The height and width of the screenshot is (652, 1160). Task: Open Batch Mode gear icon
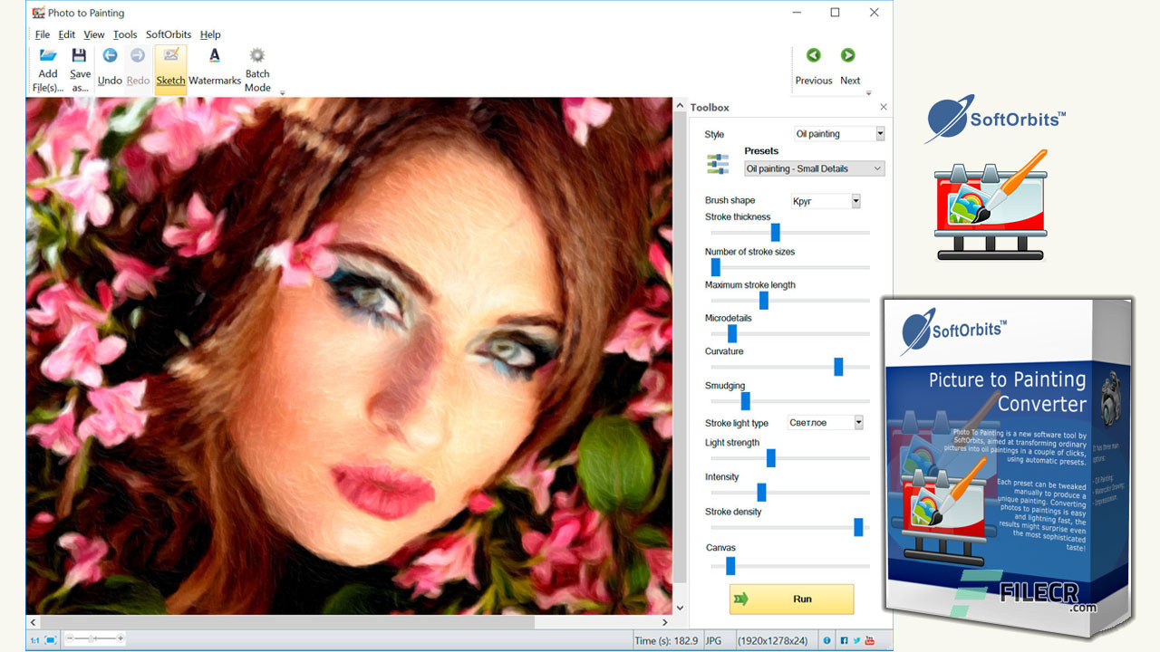pyautogui.click(x=257, y=55)
